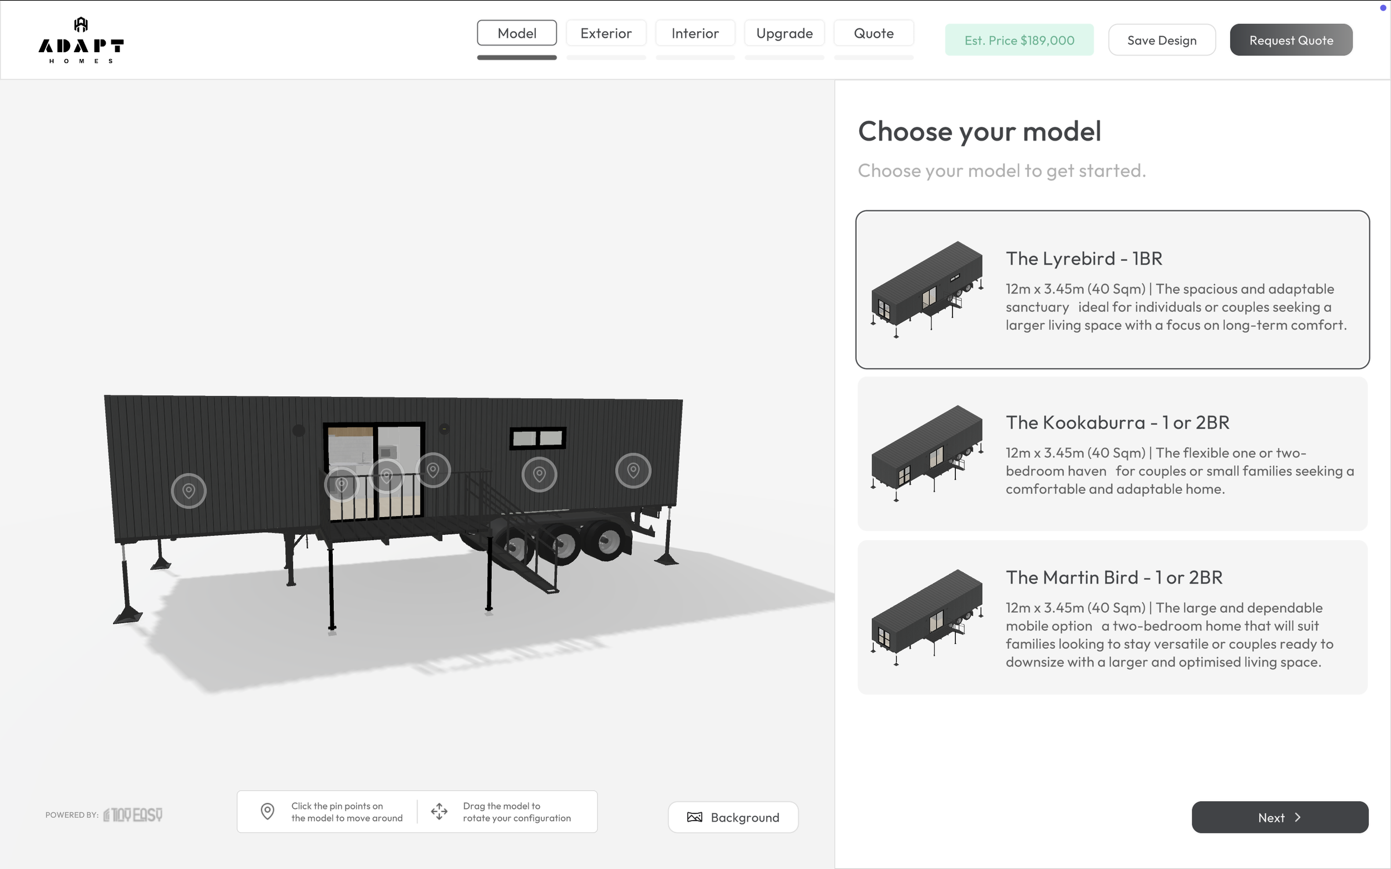Click the pin point on the left wall
This screenshot has width=1391, height=869.
point(188,491)
